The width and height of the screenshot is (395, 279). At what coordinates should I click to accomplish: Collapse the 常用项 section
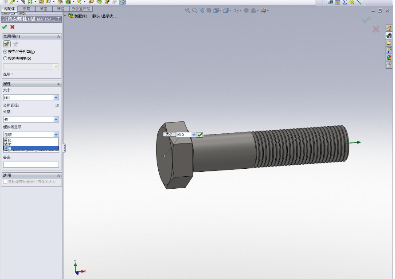pyautogui.click(x=58, y=36)
